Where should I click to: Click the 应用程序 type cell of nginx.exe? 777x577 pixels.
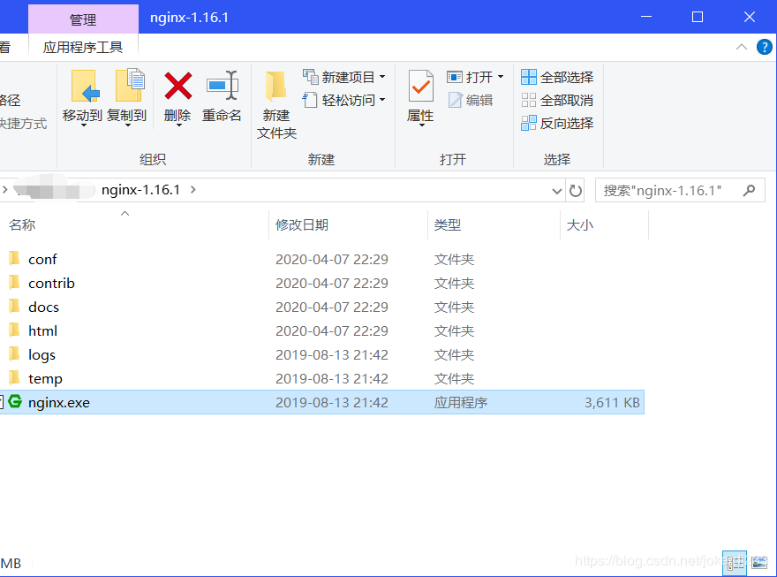pos(461,403)
